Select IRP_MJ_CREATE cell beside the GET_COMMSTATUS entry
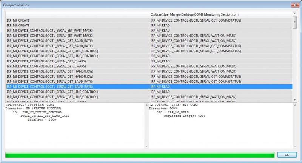 tap(77, 20)
